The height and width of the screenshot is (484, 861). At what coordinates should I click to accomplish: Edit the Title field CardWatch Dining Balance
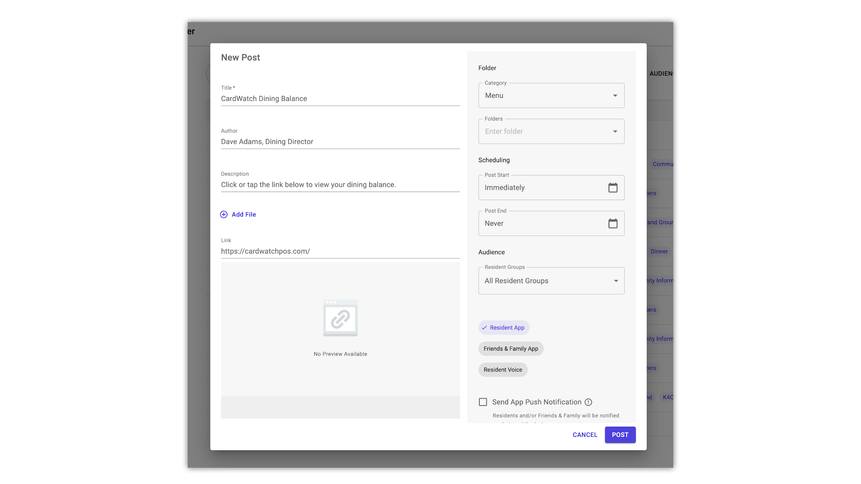point(340,99)
